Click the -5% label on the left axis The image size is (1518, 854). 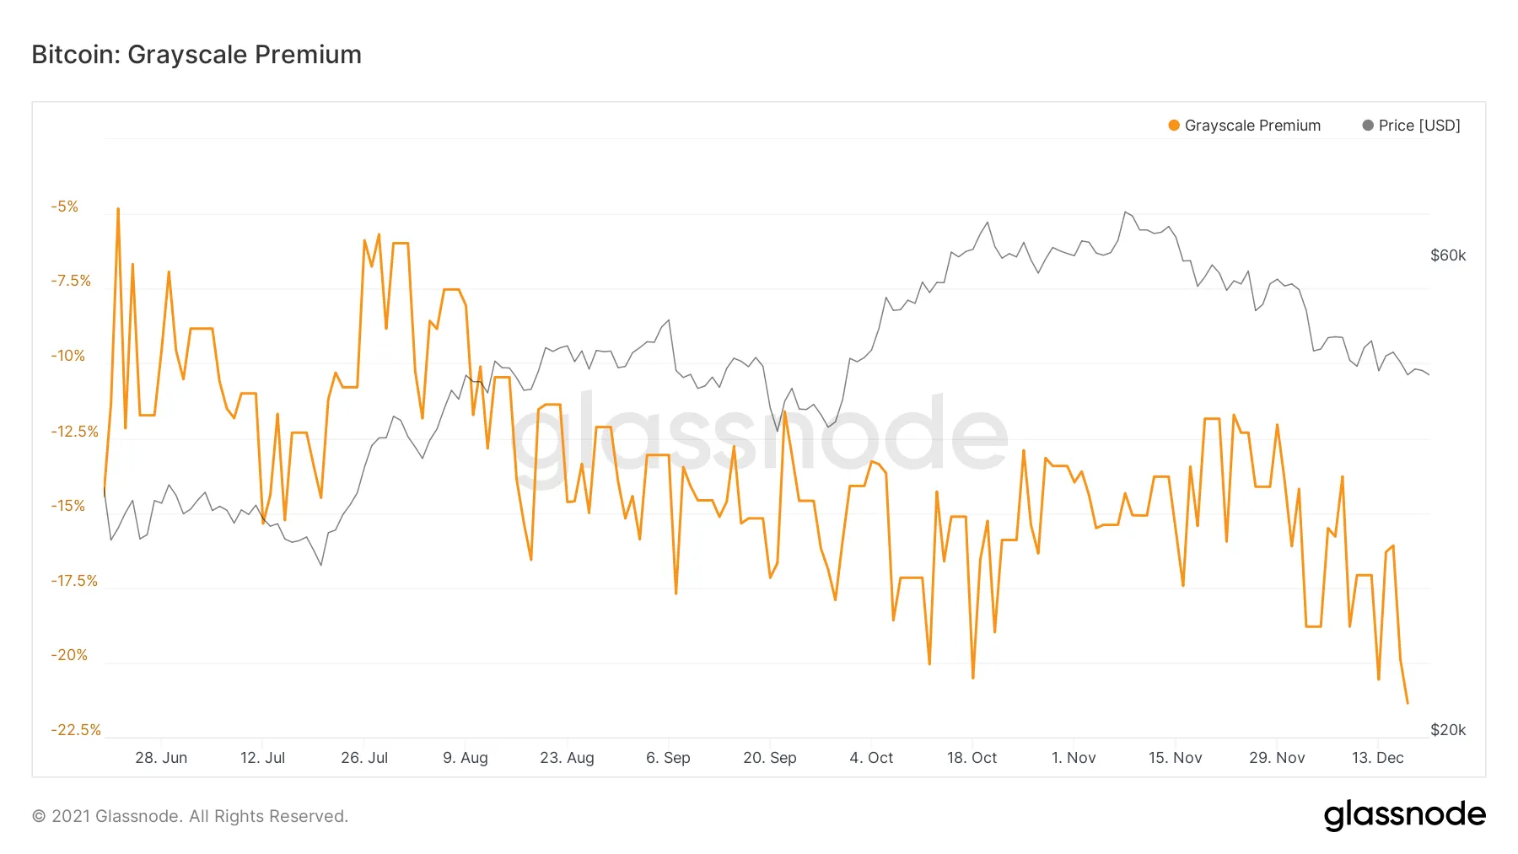(x=65, y=207)
